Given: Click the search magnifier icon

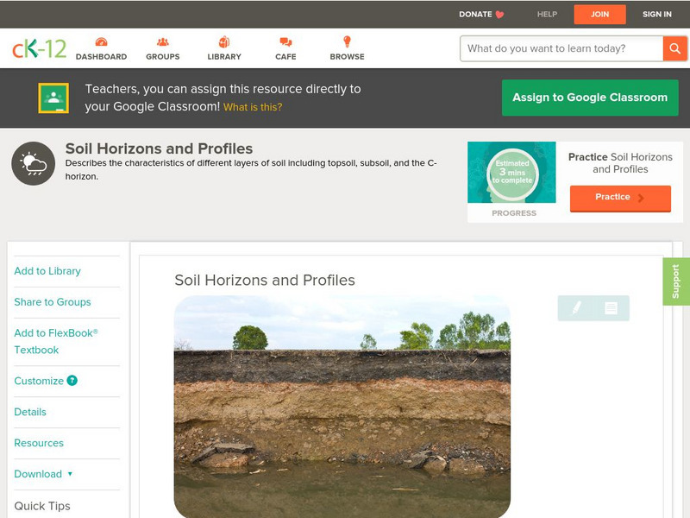Looking at the screenshot, I should pos(675,48).
